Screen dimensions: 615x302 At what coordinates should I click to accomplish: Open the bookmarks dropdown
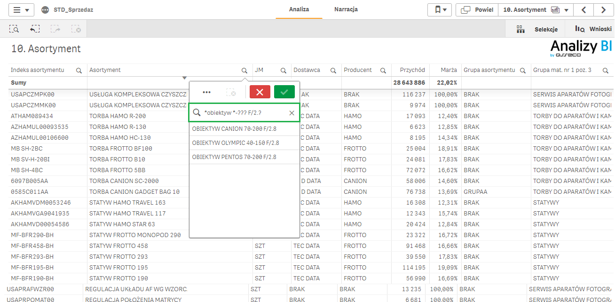(x=440, y=9)
